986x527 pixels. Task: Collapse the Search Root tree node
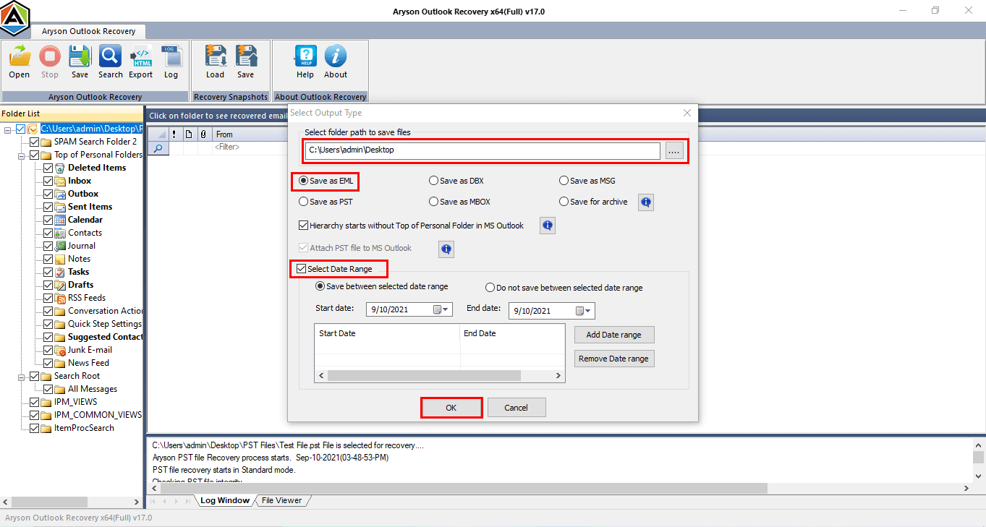pos(21,376)
